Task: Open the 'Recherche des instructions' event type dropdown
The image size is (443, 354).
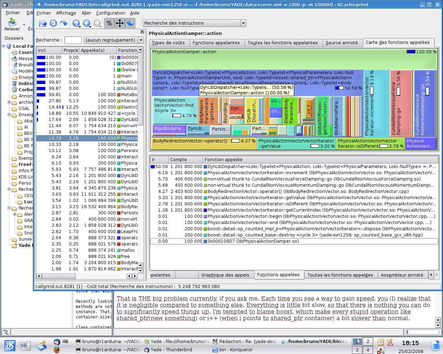Action: [194, 23]
